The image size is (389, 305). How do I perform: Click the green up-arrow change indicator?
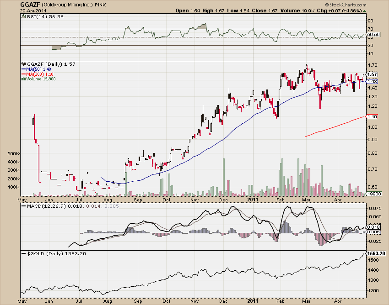(364, 11)
